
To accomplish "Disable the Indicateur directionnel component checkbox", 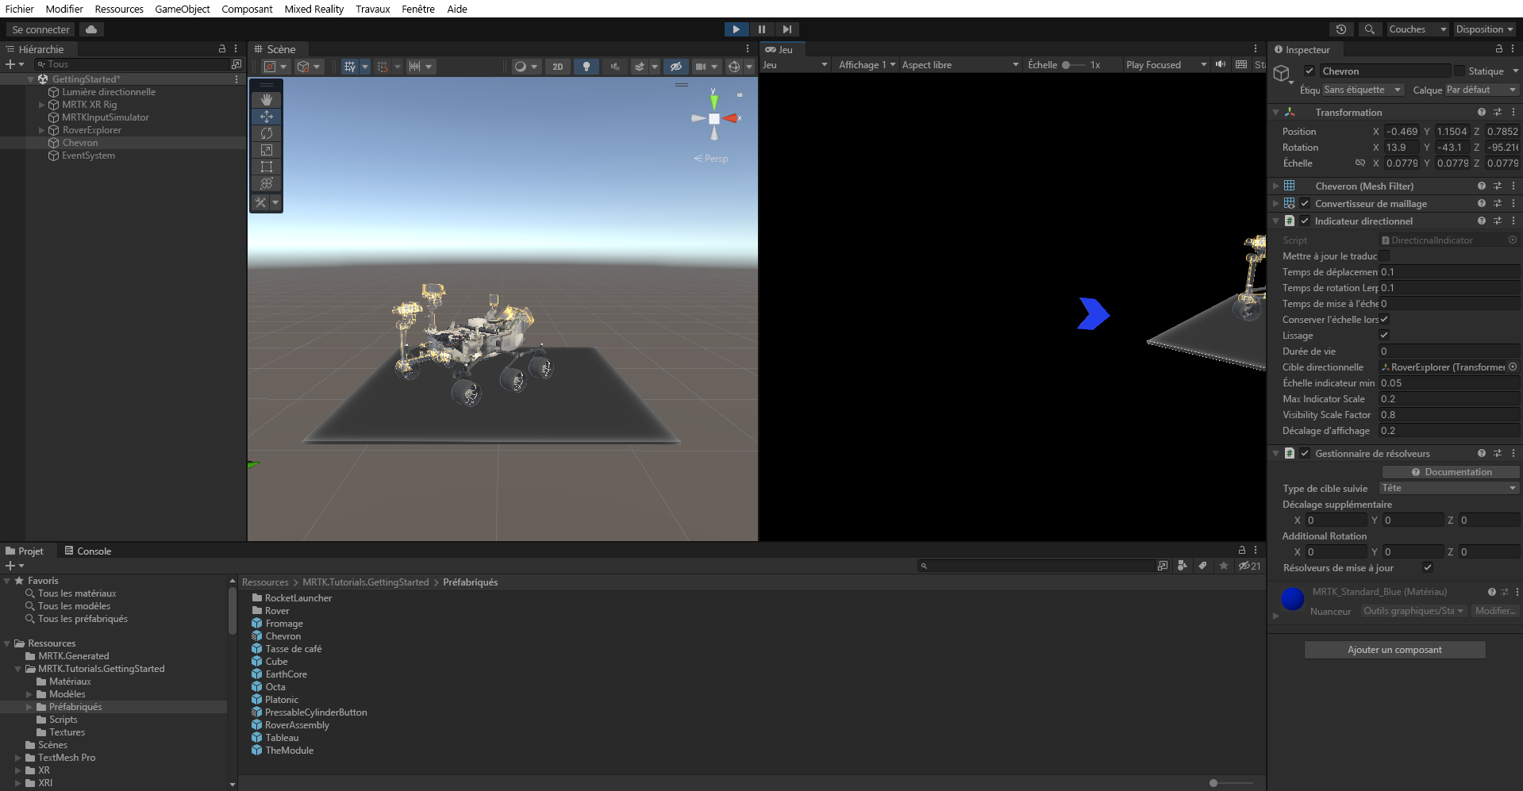I will point(1306,221).
